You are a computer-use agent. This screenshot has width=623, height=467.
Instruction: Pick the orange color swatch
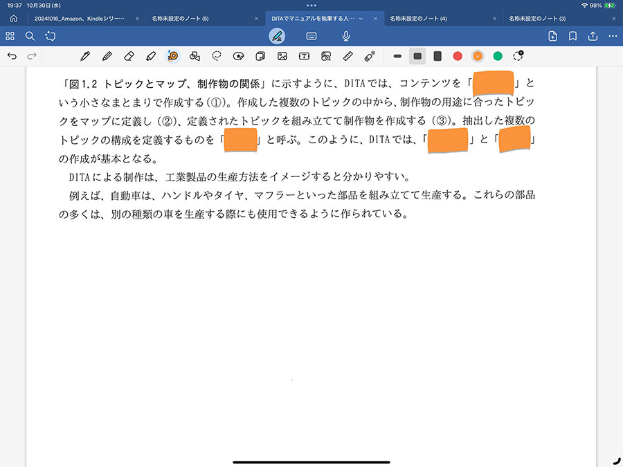[478, 56]
